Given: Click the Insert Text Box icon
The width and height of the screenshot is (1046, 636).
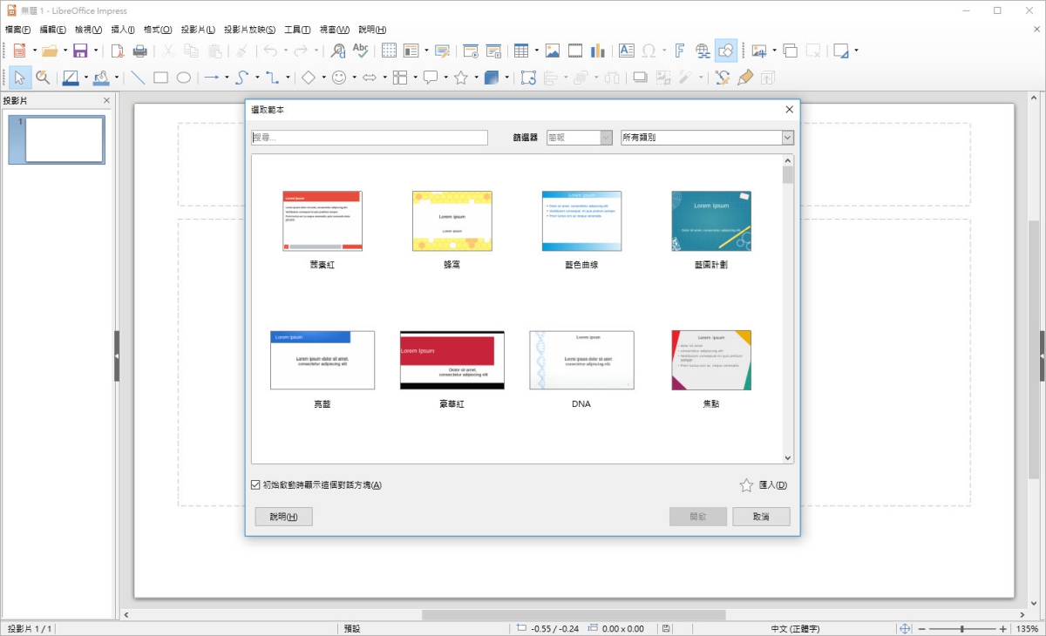Looking at the screenshot, I should (x=626, y=51).
